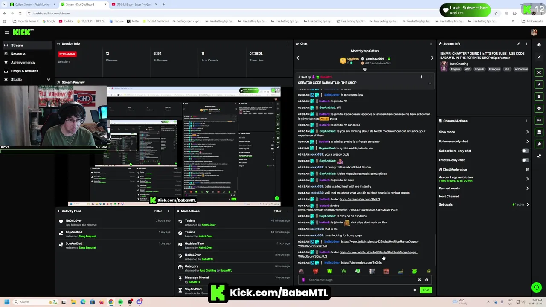
Task: Click the Stream Preview video
Action: click(174, 146)
